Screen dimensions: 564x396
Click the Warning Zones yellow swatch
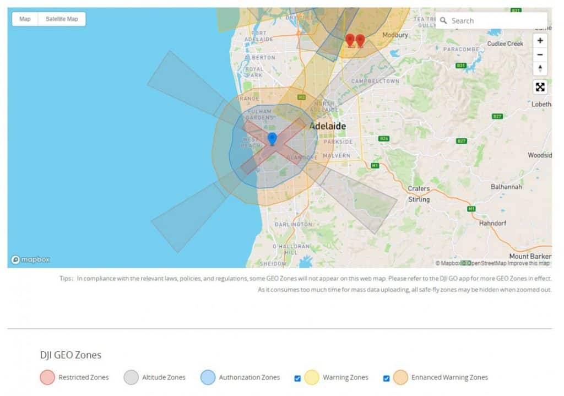pyautogui.click(x=312, y=377)
